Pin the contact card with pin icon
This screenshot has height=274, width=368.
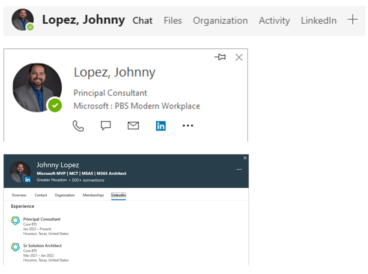tap(220, 57)
